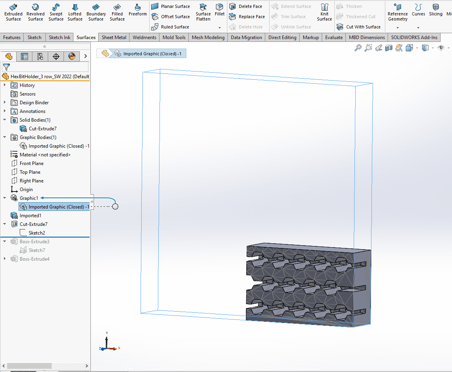Expand the History tree node
This screenshot has width=452, height=372.
pos(5,85)
